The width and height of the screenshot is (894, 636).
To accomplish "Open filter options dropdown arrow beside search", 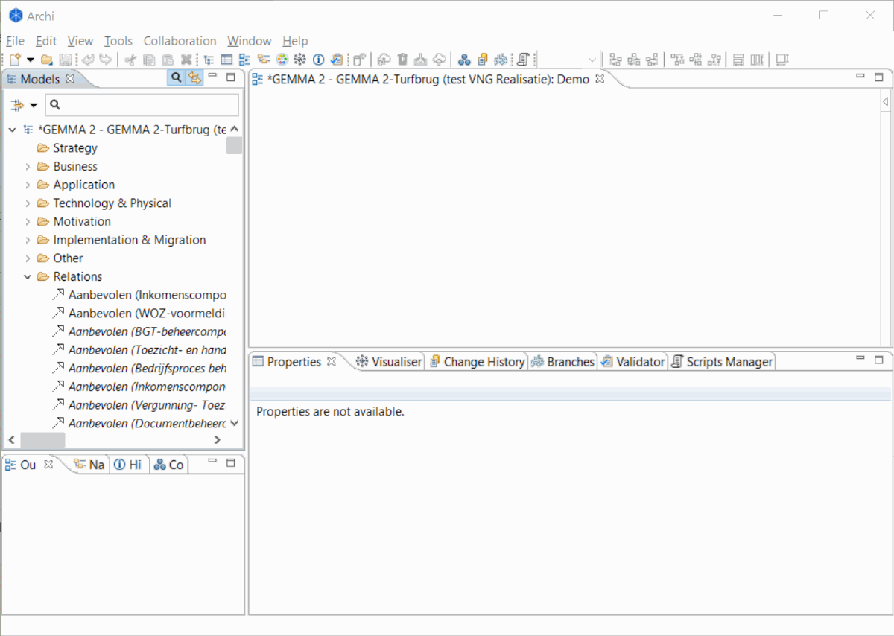I will pos(34,106).
